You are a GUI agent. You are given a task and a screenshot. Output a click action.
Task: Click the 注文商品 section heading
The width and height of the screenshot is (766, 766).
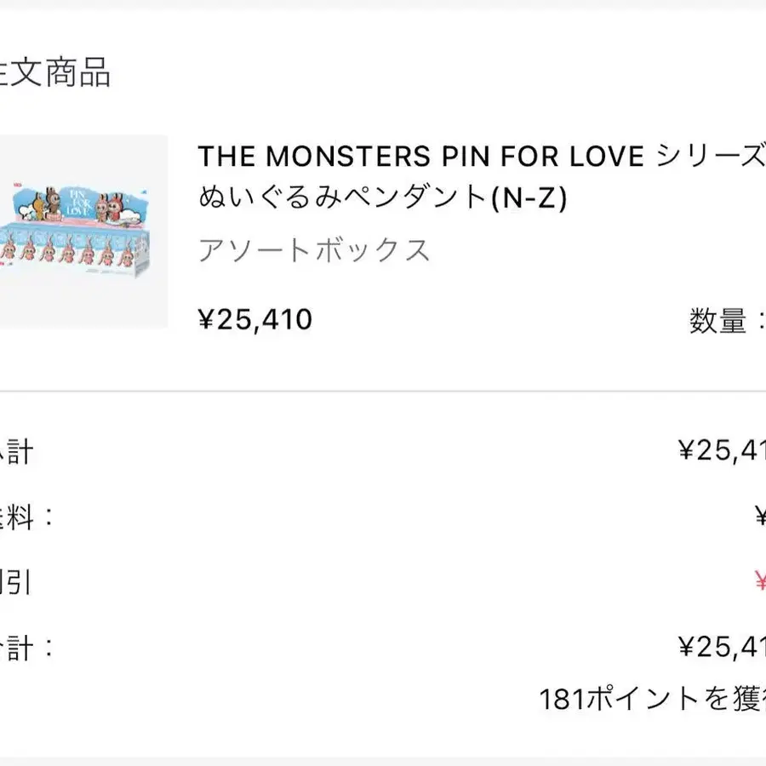(55, 74)
